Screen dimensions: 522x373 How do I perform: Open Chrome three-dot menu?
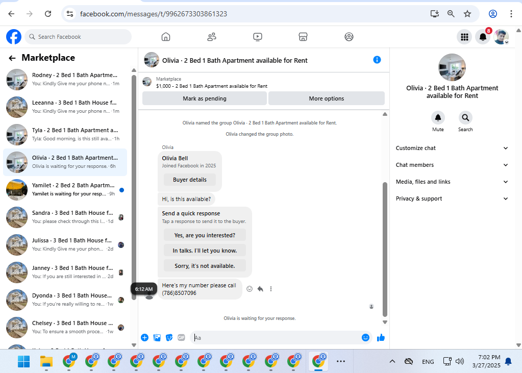511,14
